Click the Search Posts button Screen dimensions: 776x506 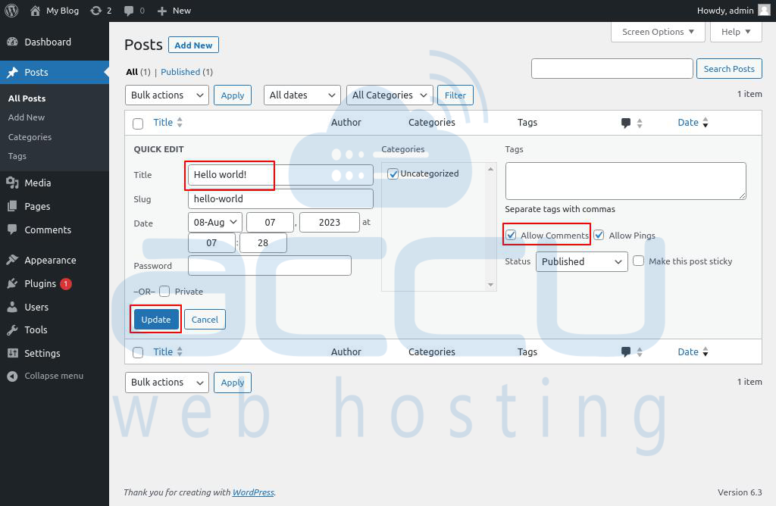point(728,68)
